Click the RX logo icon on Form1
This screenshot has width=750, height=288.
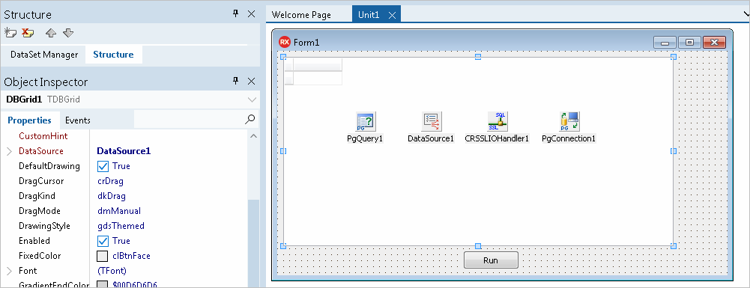[285, 42]
